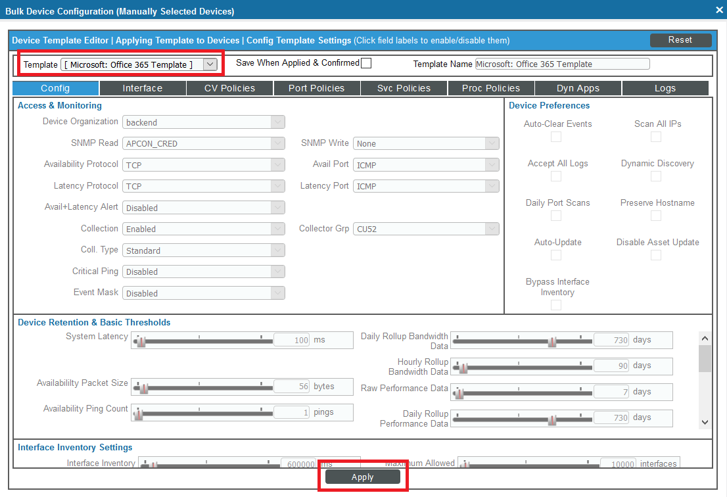Click the Availability Ping Count pings field
Viewport: 727px width, 497px height.
[x=292, y=412]
